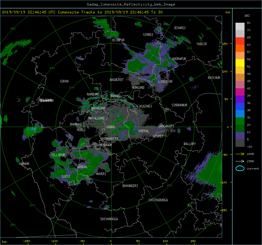Click the SHORAPUR city label
262x245 pixels.
tap(179, 59)
